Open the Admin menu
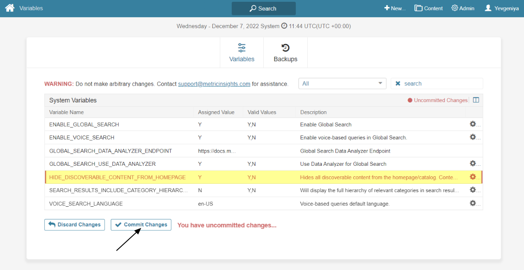Image resolution: width=524 pixels, height=270 pixels. pyautogui.click(x=462, y=8)
